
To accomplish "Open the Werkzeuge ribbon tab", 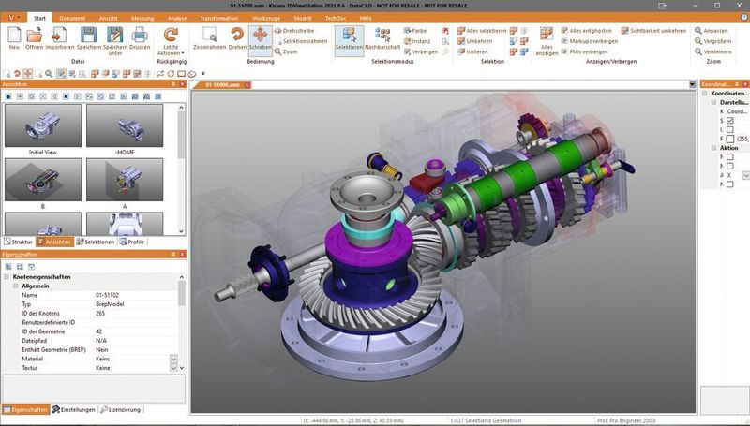I will click(266, 17).
